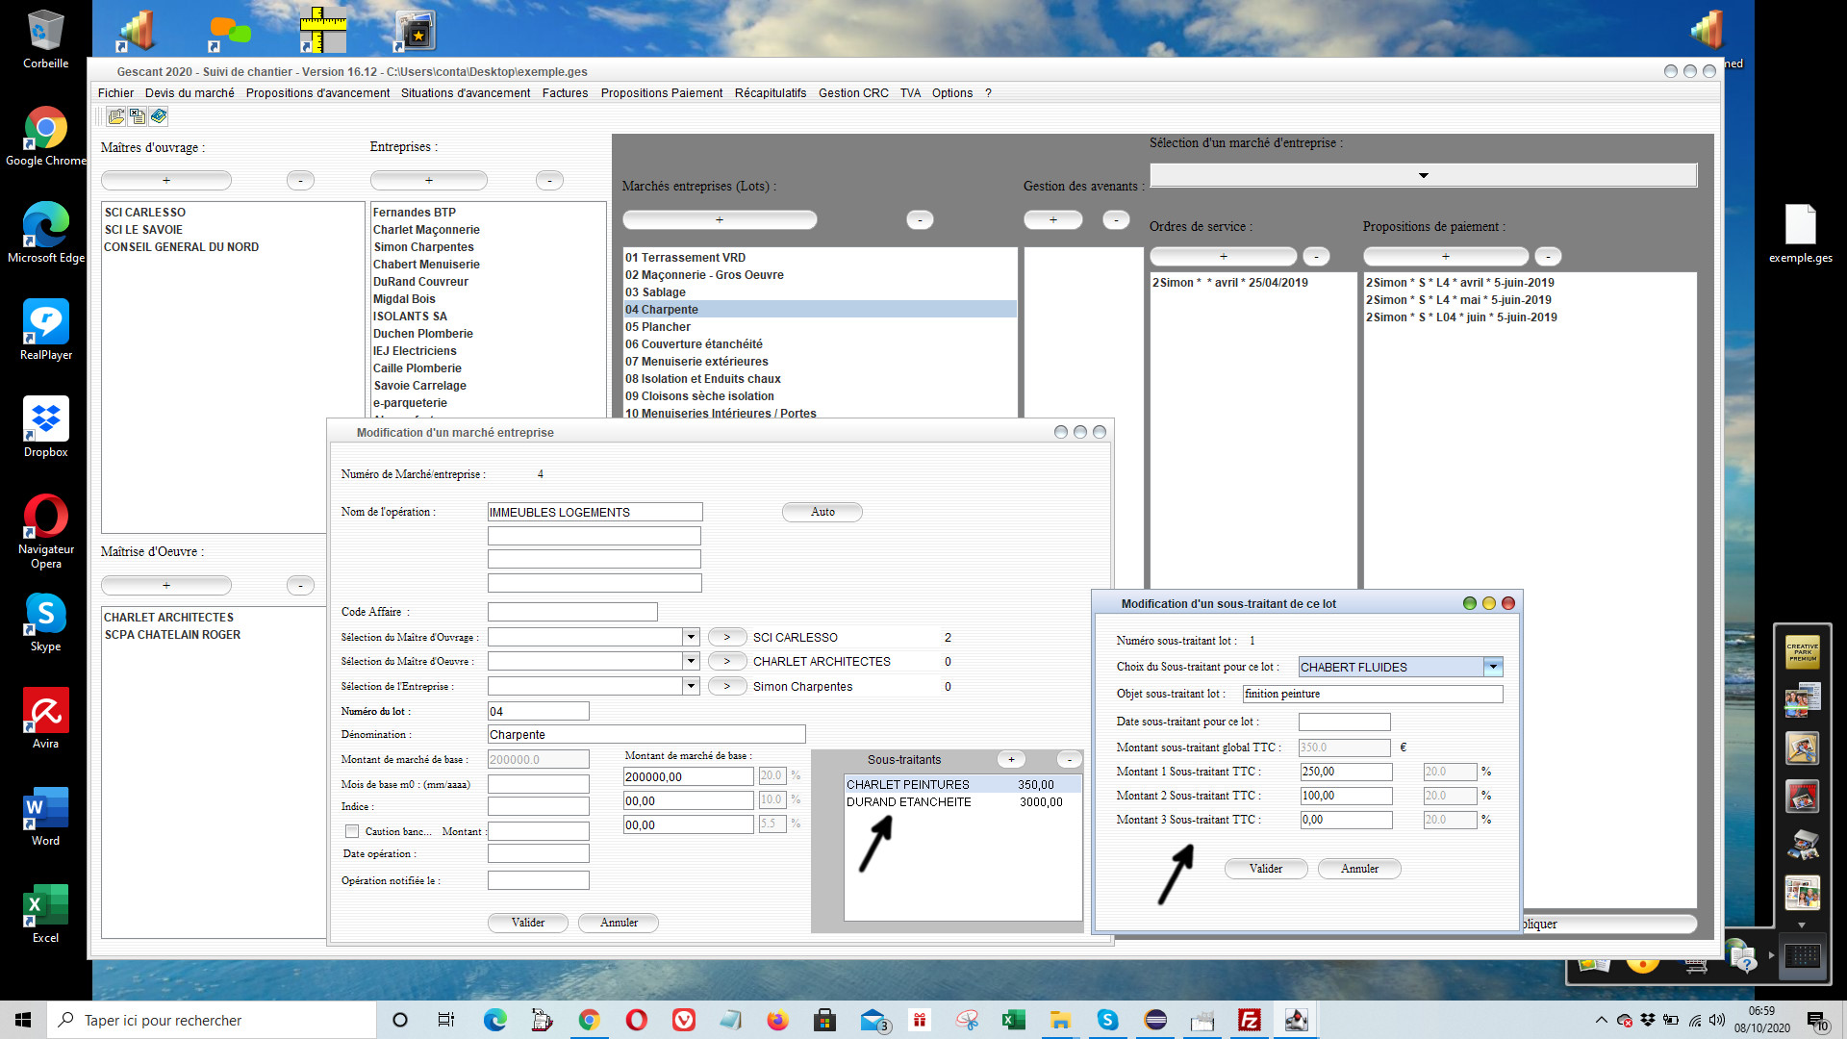Click the Excel export toolbar icon
The height and width of the screenshot is (1039, 1847).
pyautogui.click(x=138, y=116)
